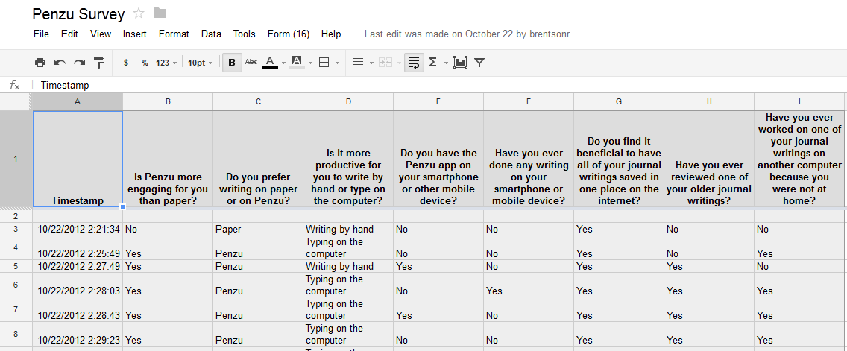Click 'Do you prefer writing on paper' cell
Screen dimensions: 847x351
(258, 159)
